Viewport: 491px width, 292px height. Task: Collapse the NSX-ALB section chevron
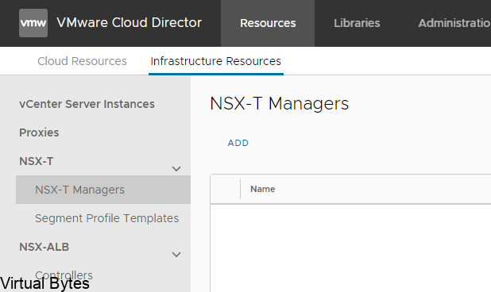tap(176, 255)
